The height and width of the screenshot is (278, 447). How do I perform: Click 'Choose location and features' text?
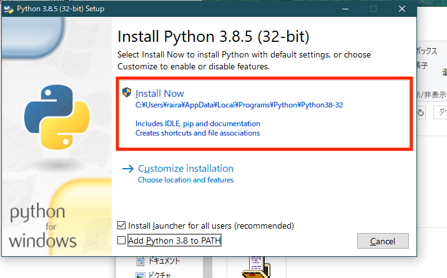(x=186, y=180)
